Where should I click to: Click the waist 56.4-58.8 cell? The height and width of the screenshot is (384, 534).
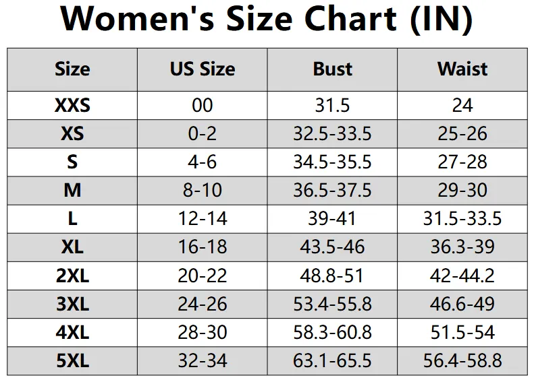462,360
